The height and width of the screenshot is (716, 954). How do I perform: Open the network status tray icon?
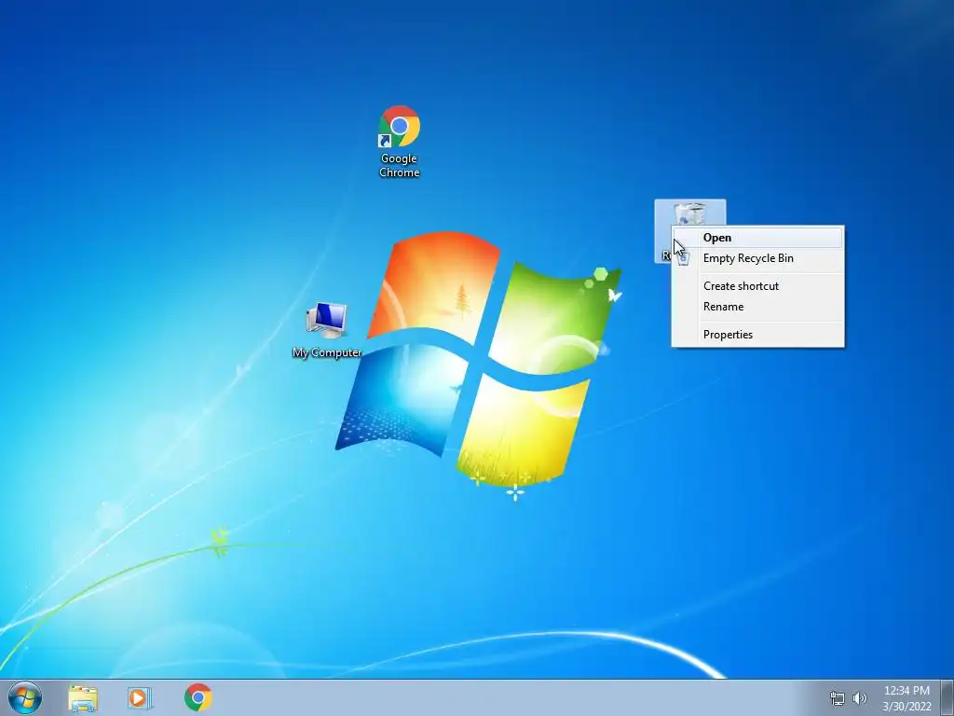pos(838,698)
